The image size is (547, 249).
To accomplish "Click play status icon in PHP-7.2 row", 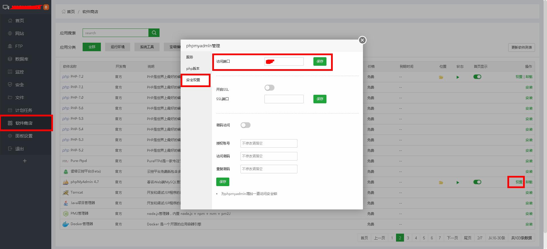I will point(458,77).
